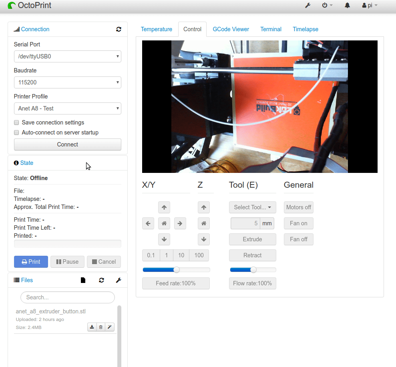
Task: Expand the Baudrate selector
Action: tap(67, 82)
